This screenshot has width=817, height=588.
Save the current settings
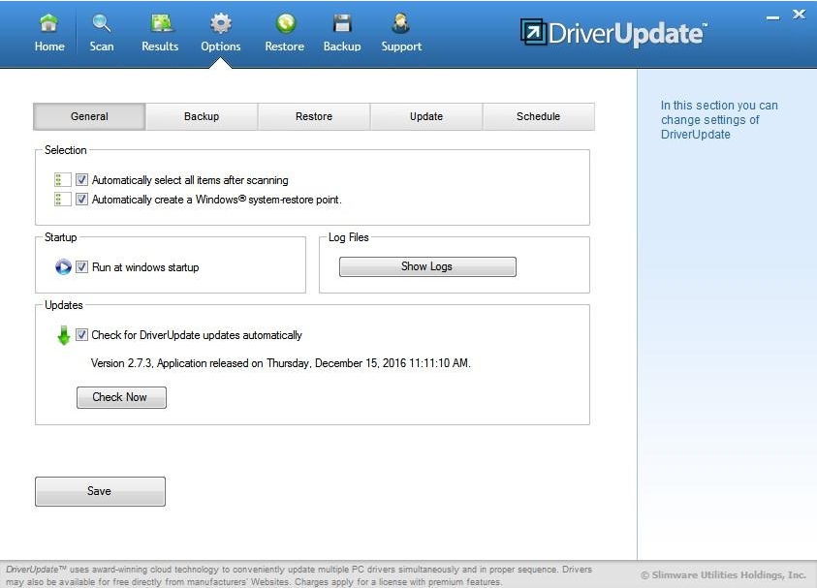tap(100, 491)
